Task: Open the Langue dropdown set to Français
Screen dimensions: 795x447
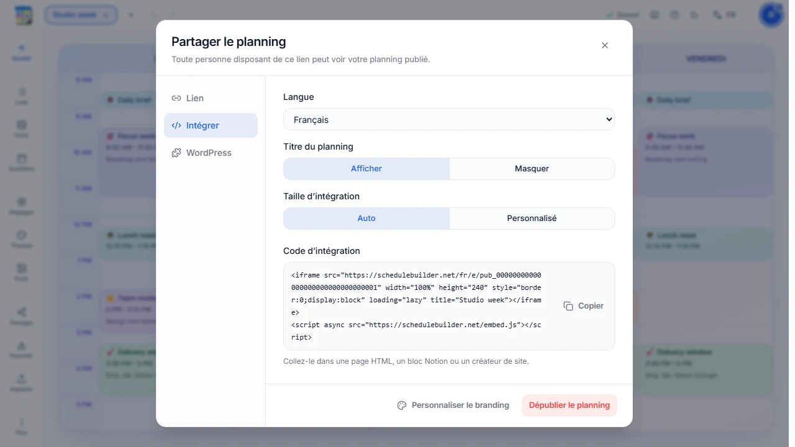Action: point(449,120)
